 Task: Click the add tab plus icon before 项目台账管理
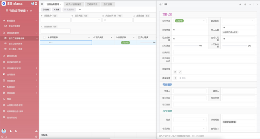point(42,4)
